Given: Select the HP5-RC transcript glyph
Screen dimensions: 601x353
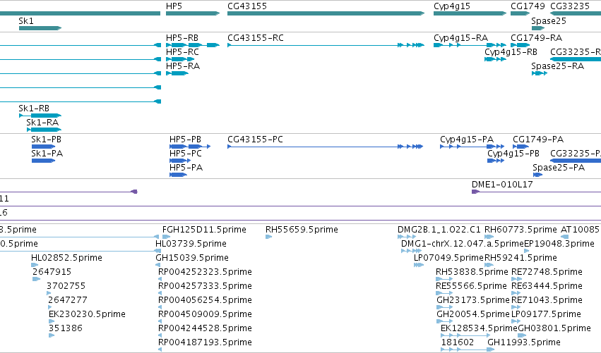Looking at the screenshot, I should point(181,59).
